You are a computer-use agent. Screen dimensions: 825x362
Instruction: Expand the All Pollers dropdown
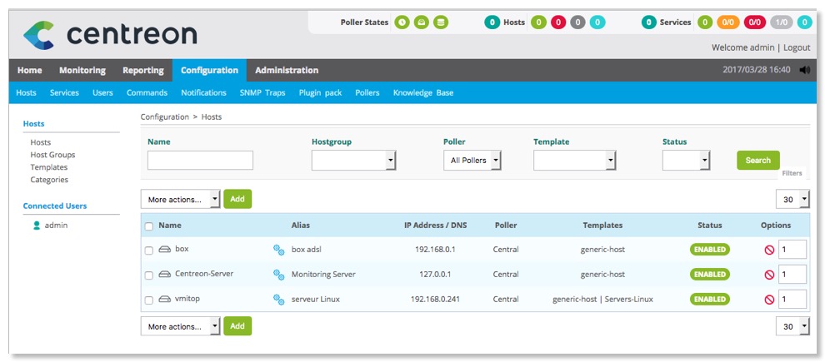pyautogui.click(x=472, y=160)
